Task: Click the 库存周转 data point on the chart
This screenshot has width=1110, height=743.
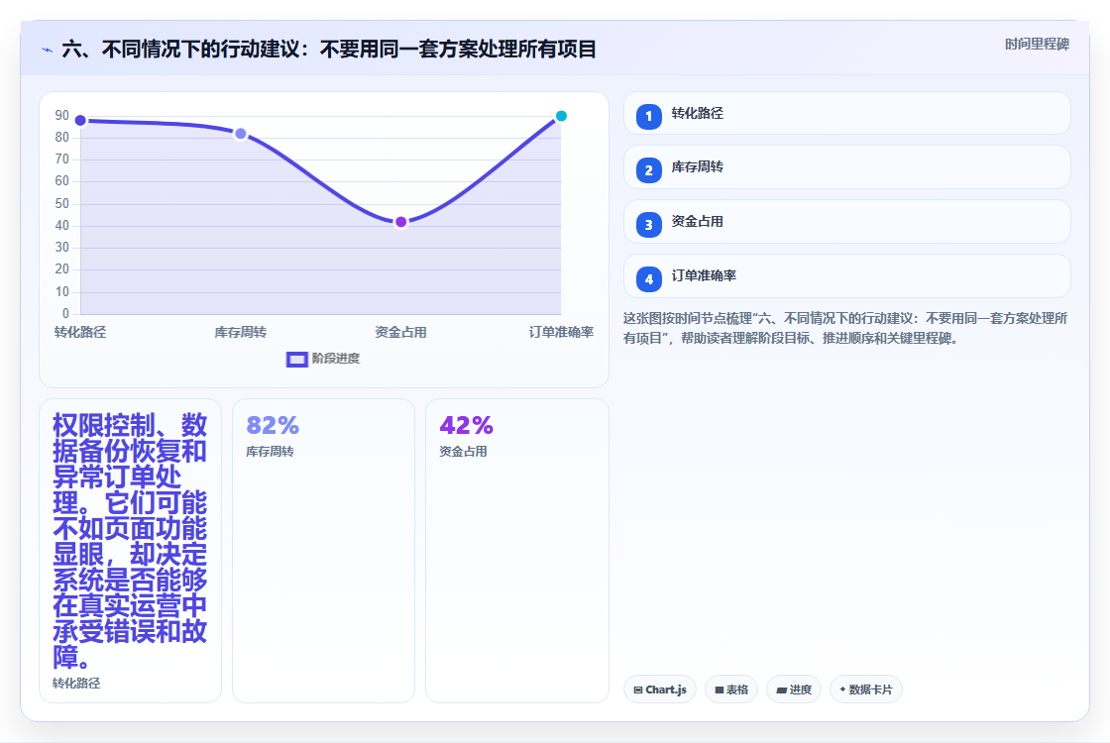Action: [241, 134]
